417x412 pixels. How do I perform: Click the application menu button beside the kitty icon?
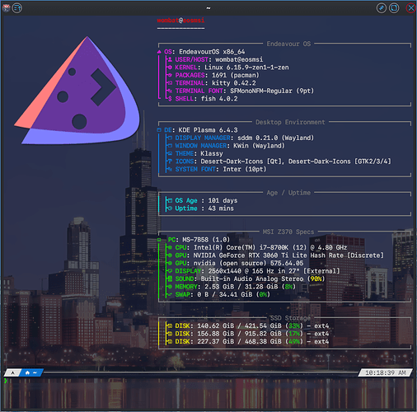point(17,8)
